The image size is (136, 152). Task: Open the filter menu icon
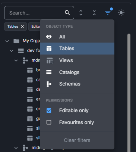click(108, 12)
